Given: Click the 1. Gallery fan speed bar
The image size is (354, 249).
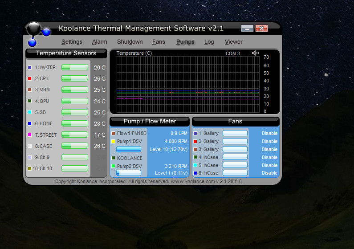Looking at the screenshot, I should pos(235,133).
